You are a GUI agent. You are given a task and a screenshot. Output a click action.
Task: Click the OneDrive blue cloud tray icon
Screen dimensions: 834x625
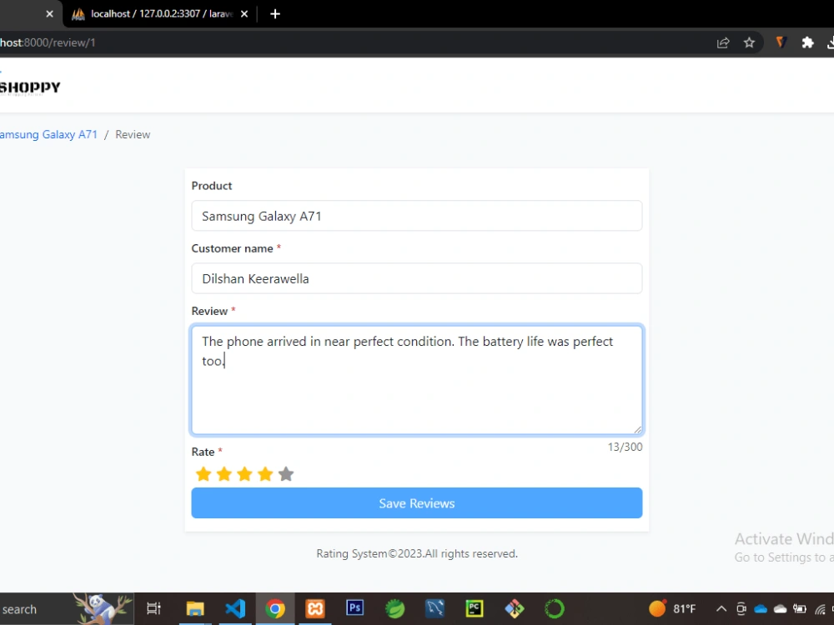click(761, 609)
